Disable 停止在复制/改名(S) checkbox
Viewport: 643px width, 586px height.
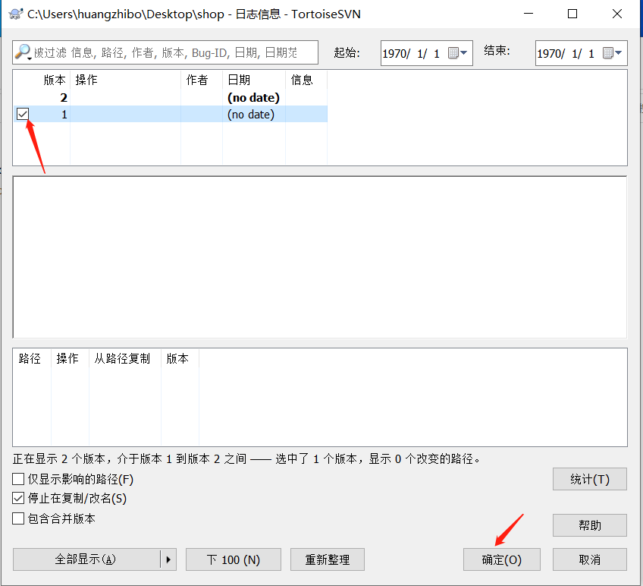click(x=18, y=498)
